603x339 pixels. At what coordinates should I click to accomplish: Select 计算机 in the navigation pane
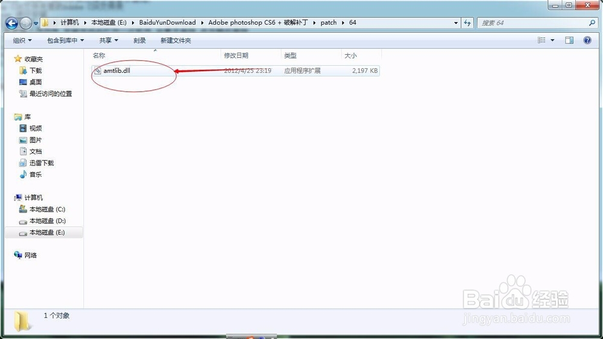[x=34, y=197]
